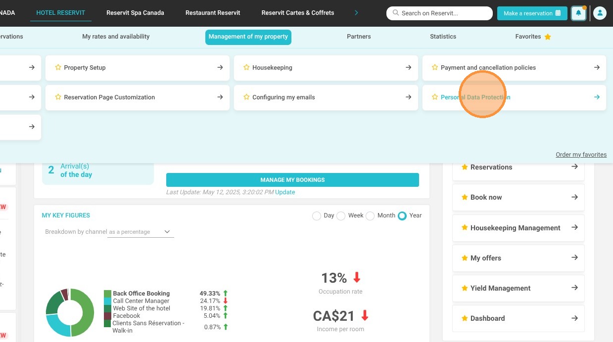Click maroon Facebook legend swatch
The height and width of the screenshot is (342, 613).
click(x=107, y=316)
